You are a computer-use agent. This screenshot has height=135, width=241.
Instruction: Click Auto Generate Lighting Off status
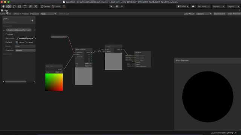coord(224,133)
